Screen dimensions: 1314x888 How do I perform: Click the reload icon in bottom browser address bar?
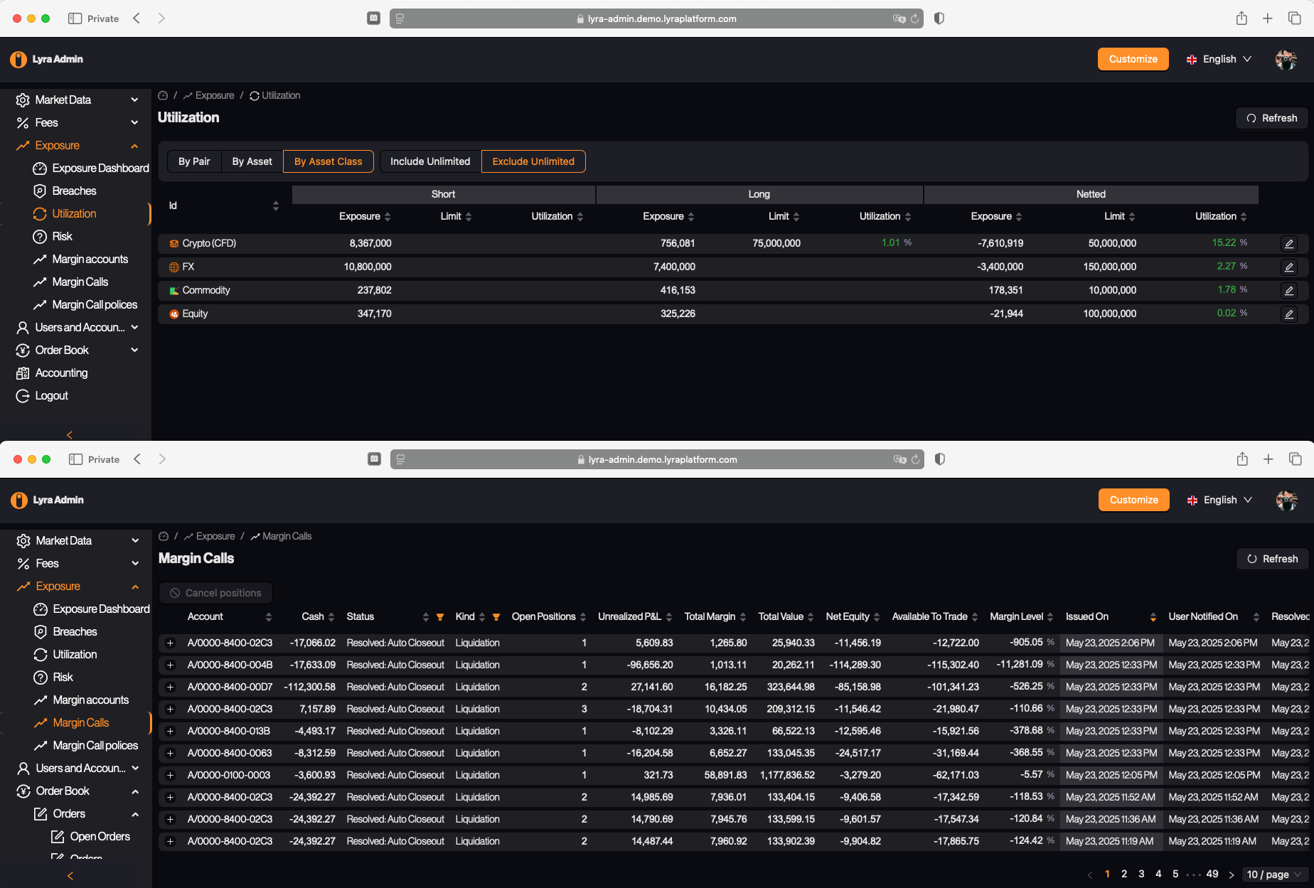pyautogui.click(x=916, y=459)
